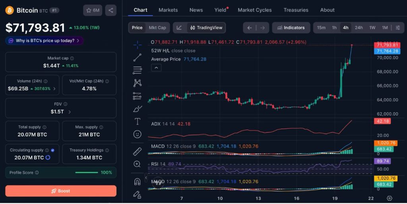Click the Boost button
407x204 pixels.
tap(61, 191)
